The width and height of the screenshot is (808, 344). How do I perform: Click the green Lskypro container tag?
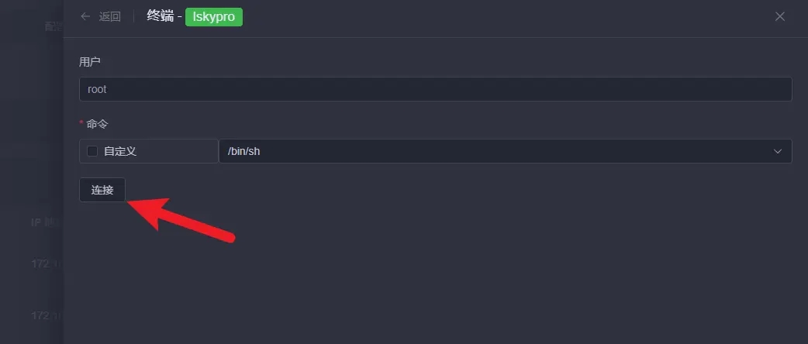tap(214, 16)
